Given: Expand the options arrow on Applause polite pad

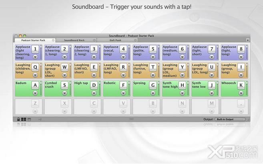Looking at the screenshot, I should [x=153, y=57].
